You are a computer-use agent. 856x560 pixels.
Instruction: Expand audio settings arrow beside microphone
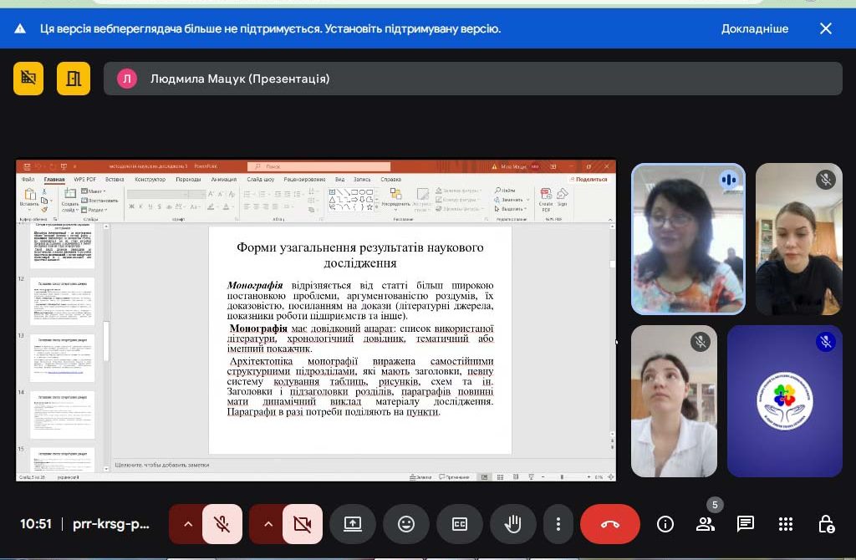click(188, 524)
